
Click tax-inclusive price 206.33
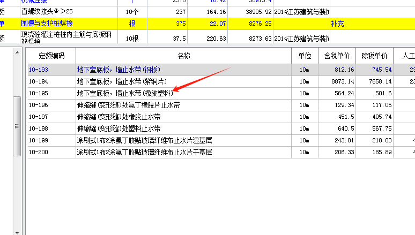coord(344,152)
